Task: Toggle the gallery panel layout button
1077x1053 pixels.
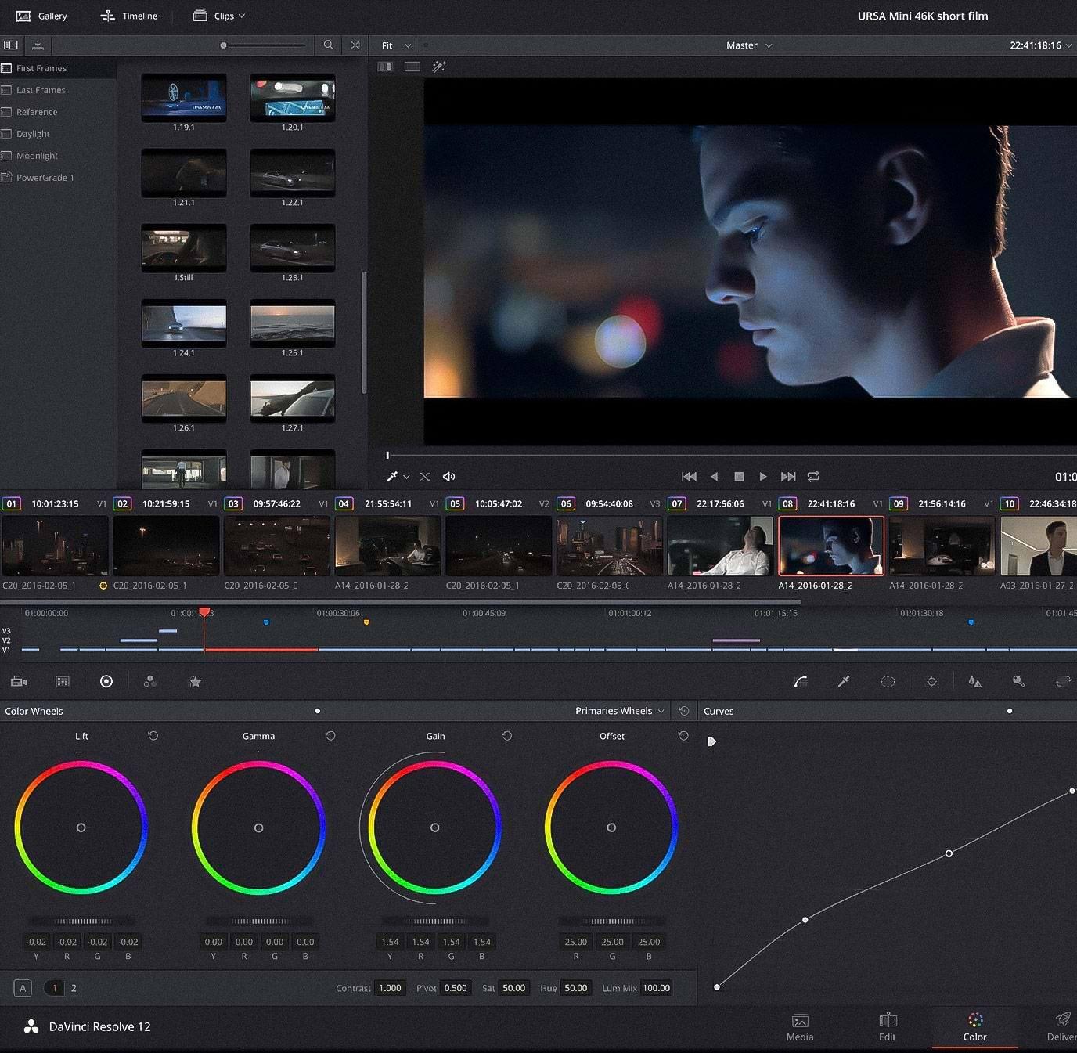Action: point(11,45)
